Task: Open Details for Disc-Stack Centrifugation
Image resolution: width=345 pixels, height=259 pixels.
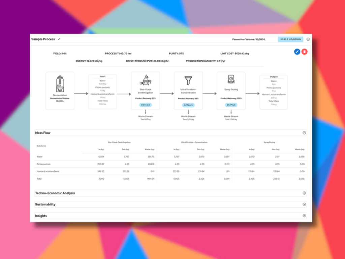Action: [x=146, y=105]
